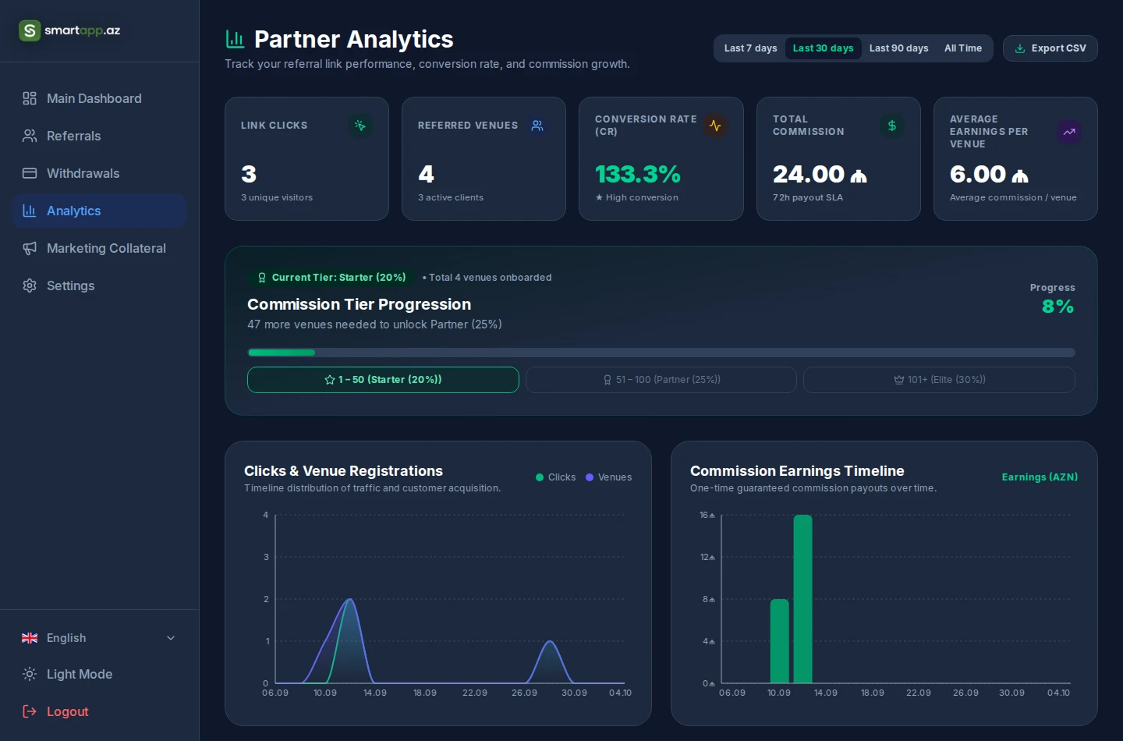Open Main Dashboard page
Image resolution: width=1123 pixels, height=741 pixels.
100,98
